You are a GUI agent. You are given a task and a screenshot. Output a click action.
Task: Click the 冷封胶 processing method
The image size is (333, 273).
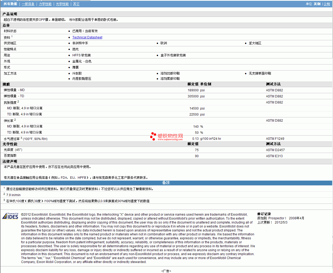pyautogui.click(x=77, y=73)
